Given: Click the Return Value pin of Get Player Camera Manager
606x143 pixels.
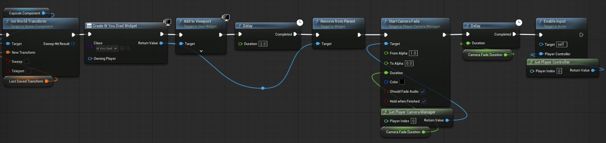Looking at the screenshot, I should pos(447,120).
